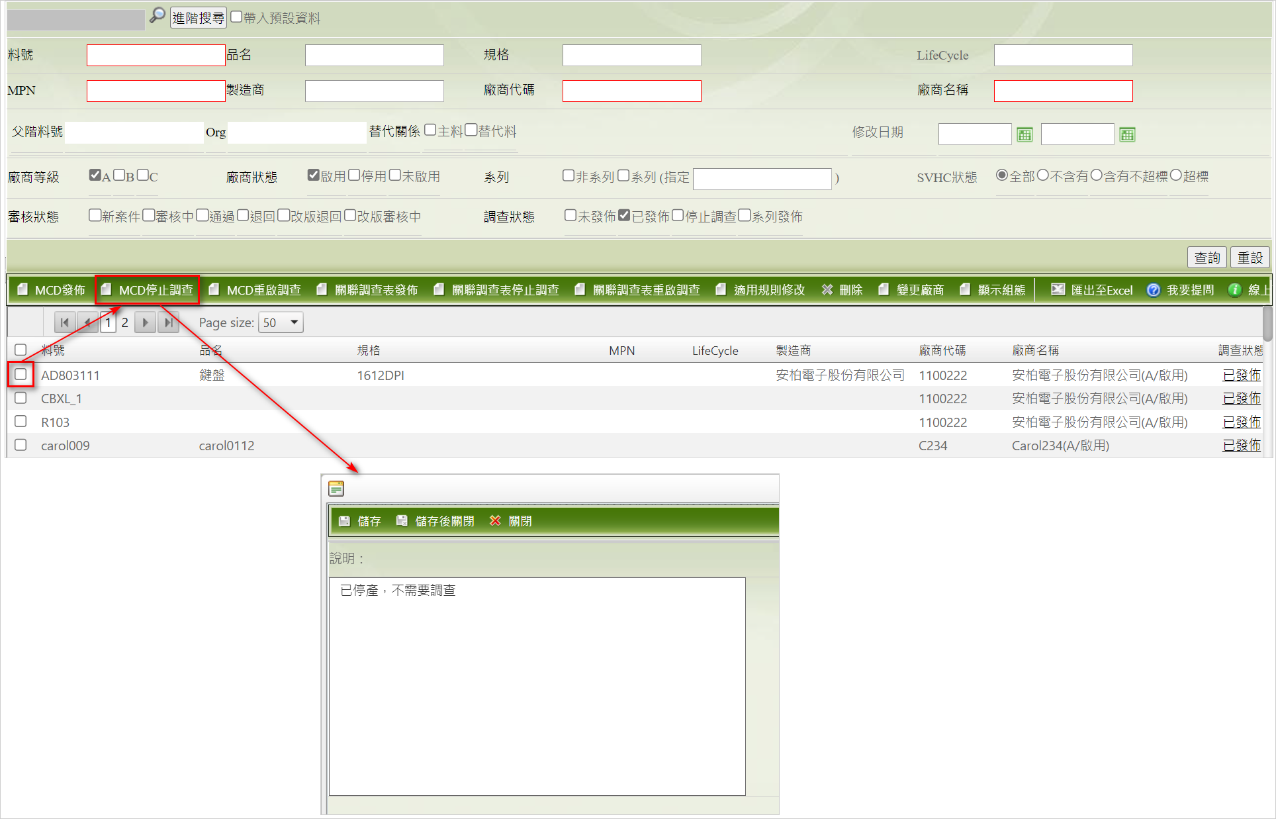Image resolution: width=1276 pixels, height=819 pixels.
Task: Go to the next results page
Action: pyautogui.click(x=145, y=322)
